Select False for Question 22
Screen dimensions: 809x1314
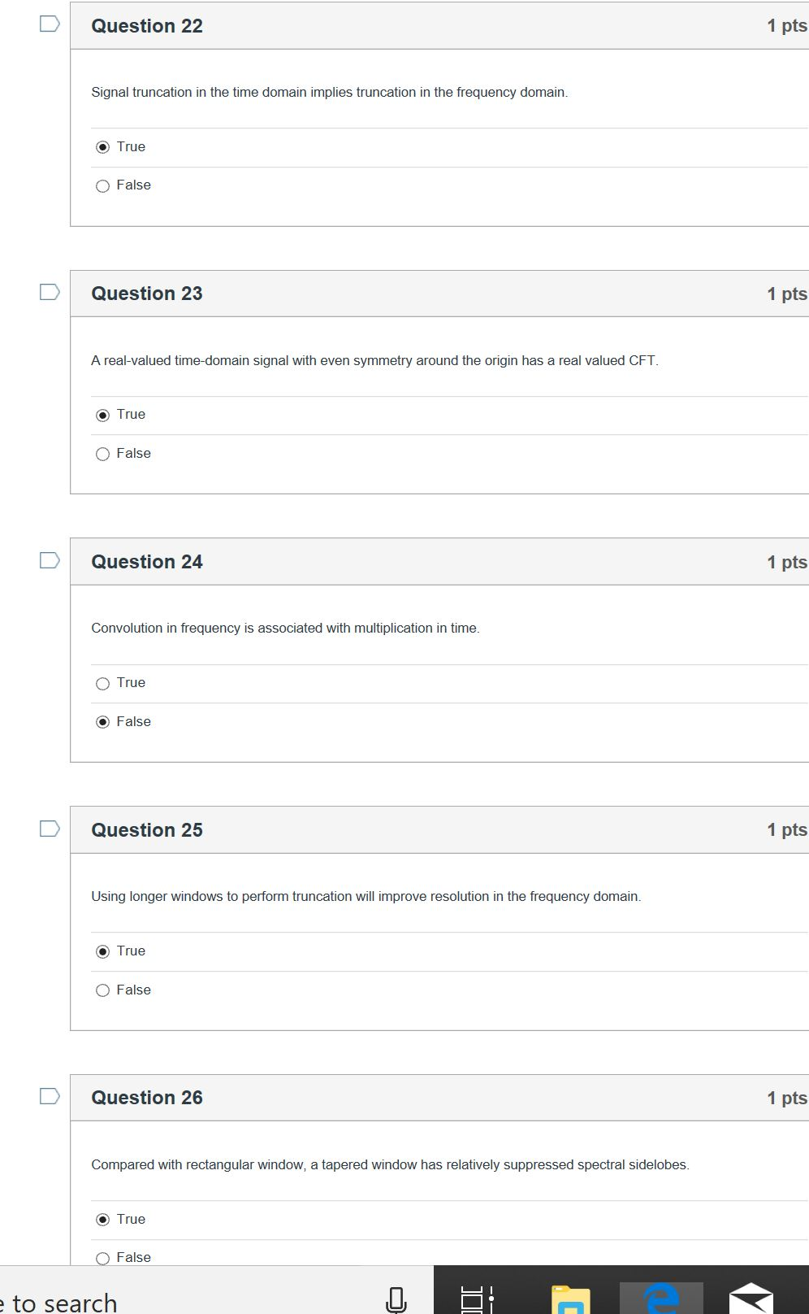[x=103, y=186]
